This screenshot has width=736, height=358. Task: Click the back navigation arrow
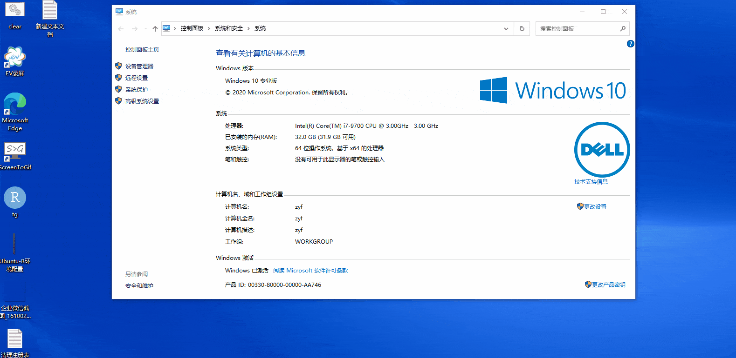121,29
